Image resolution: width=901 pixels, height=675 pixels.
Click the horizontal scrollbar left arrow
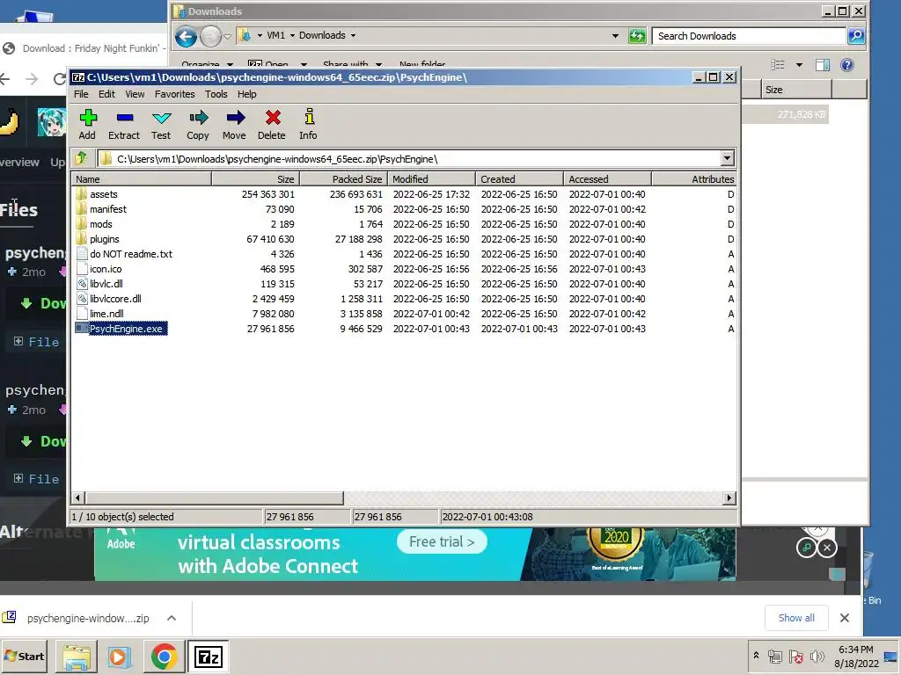point(78,497)
